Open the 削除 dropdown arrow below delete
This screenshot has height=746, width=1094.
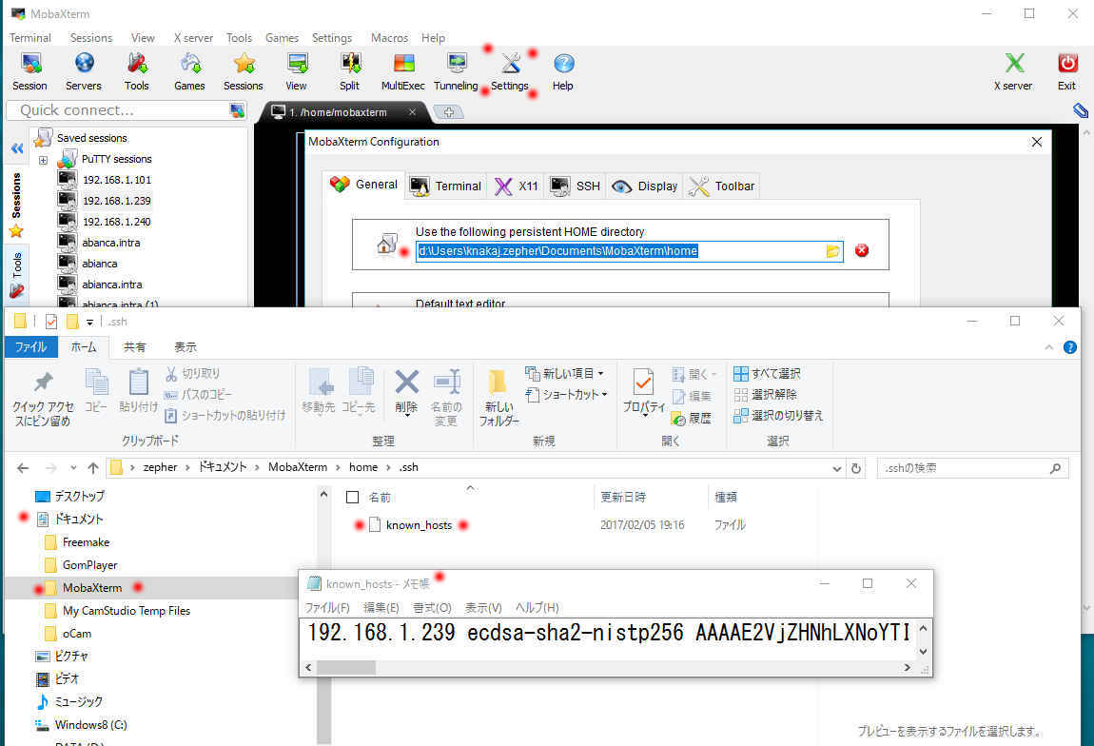click(x=407, y=417)
